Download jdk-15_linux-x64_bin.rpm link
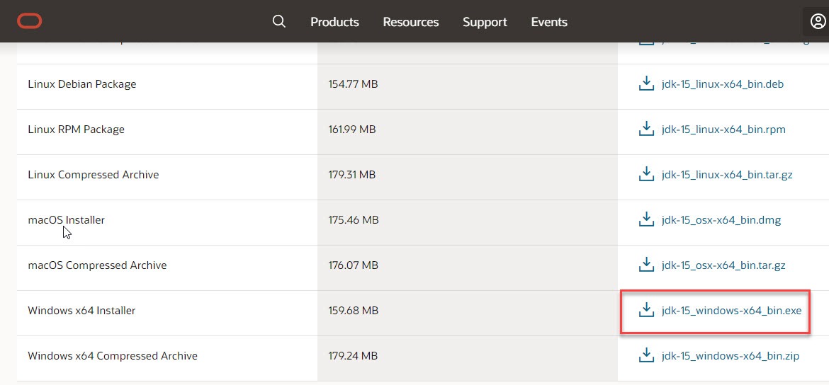Image resolution: width=829 pixels, height=385 pixels. click(x=723, y=130)
